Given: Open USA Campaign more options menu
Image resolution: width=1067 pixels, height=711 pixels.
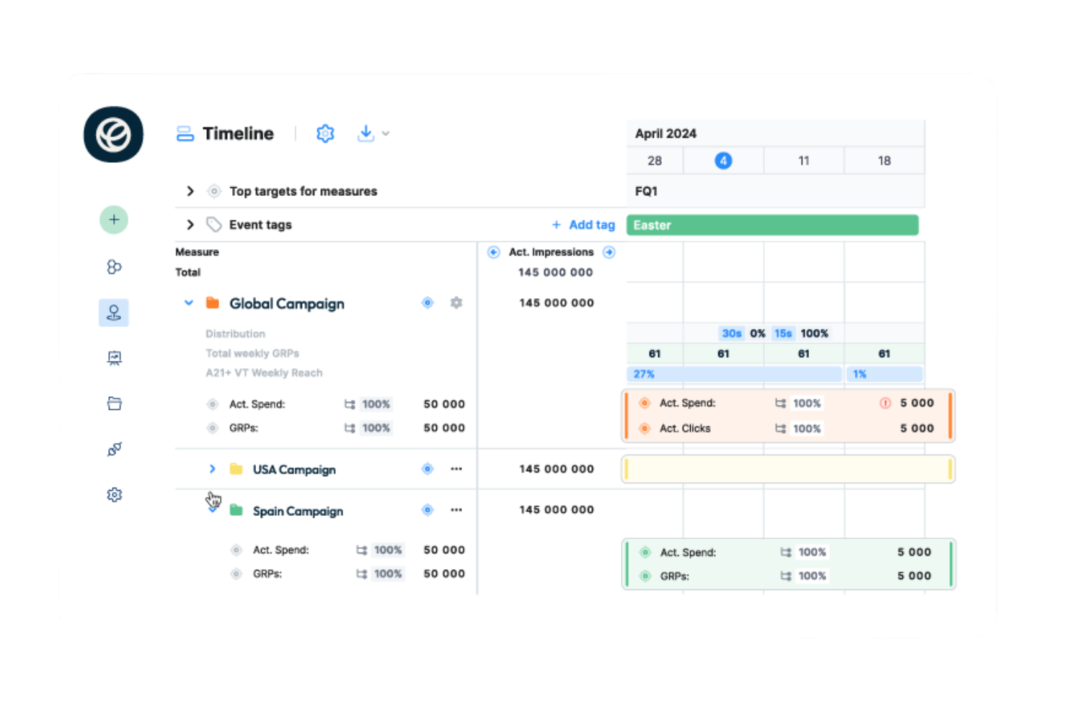Looking at the screenshot, I should click(x=456, y=469).
